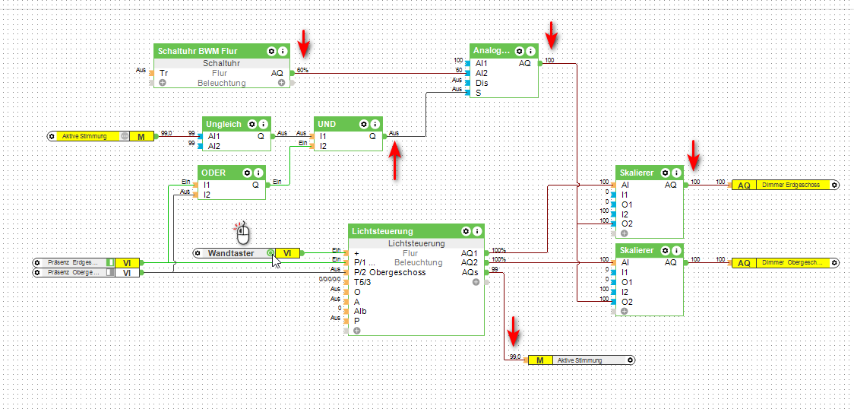Click the 0/0/0/0/0 value beside T5/3
The width and height of the screenshot is (854, 409).
point(330,279)
